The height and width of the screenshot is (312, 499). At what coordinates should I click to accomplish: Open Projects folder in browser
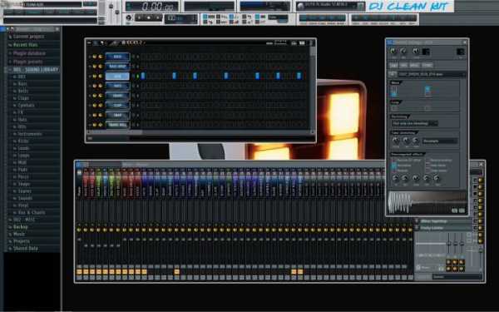(x=22, y=241)
